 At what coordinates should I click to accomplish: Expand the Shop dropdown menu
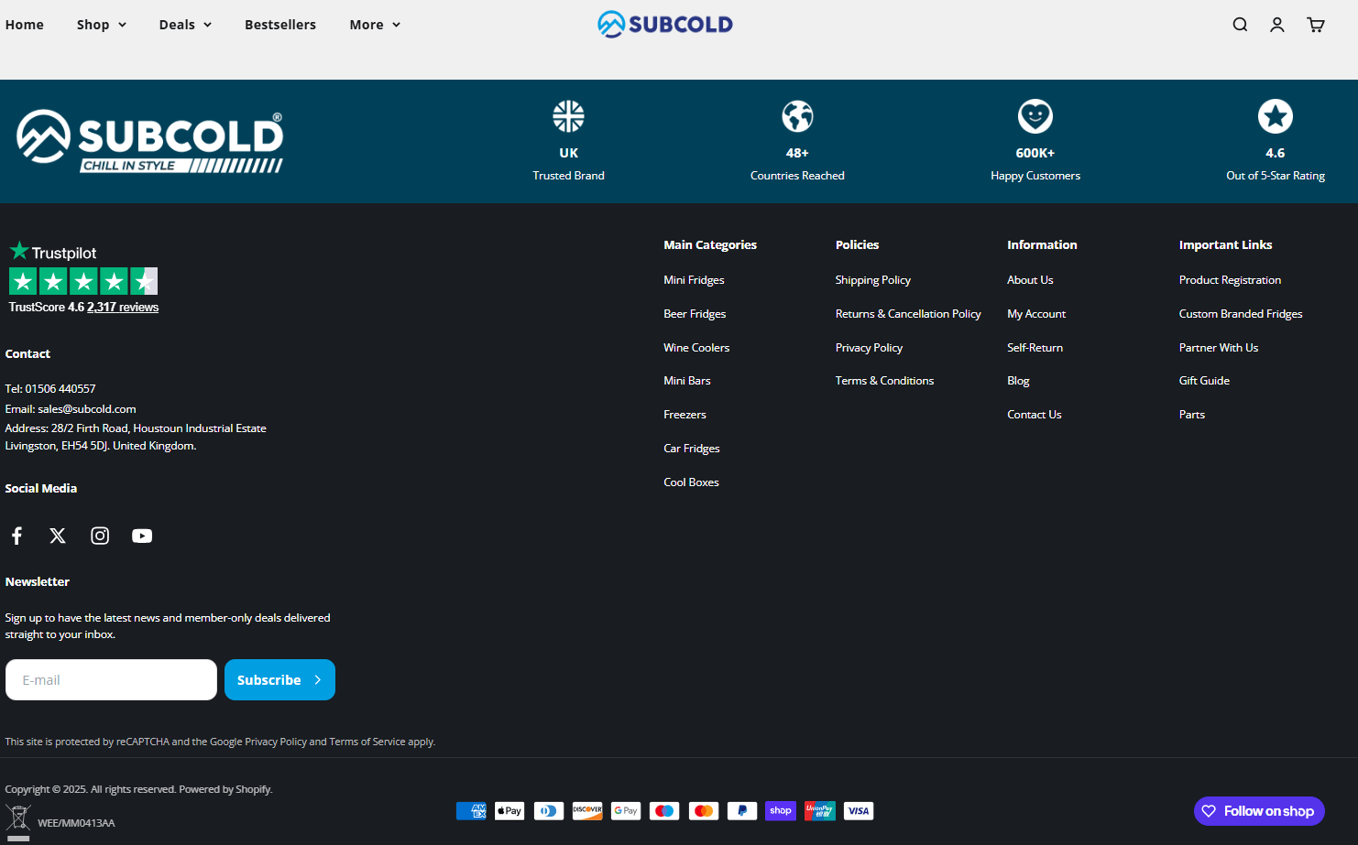[101, 25]
